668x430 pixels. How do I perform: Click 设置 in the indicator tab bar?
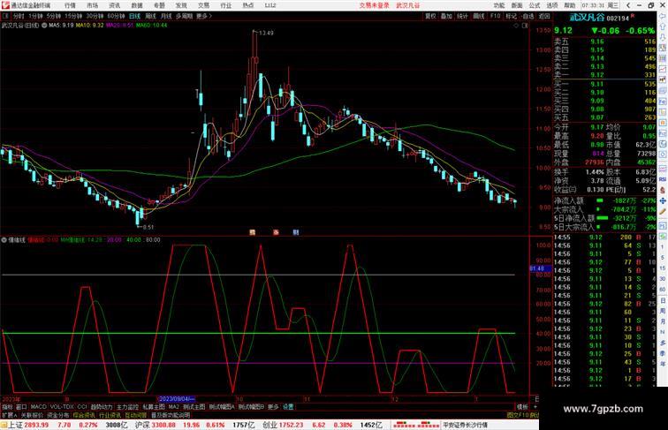(x=288, y=407)
